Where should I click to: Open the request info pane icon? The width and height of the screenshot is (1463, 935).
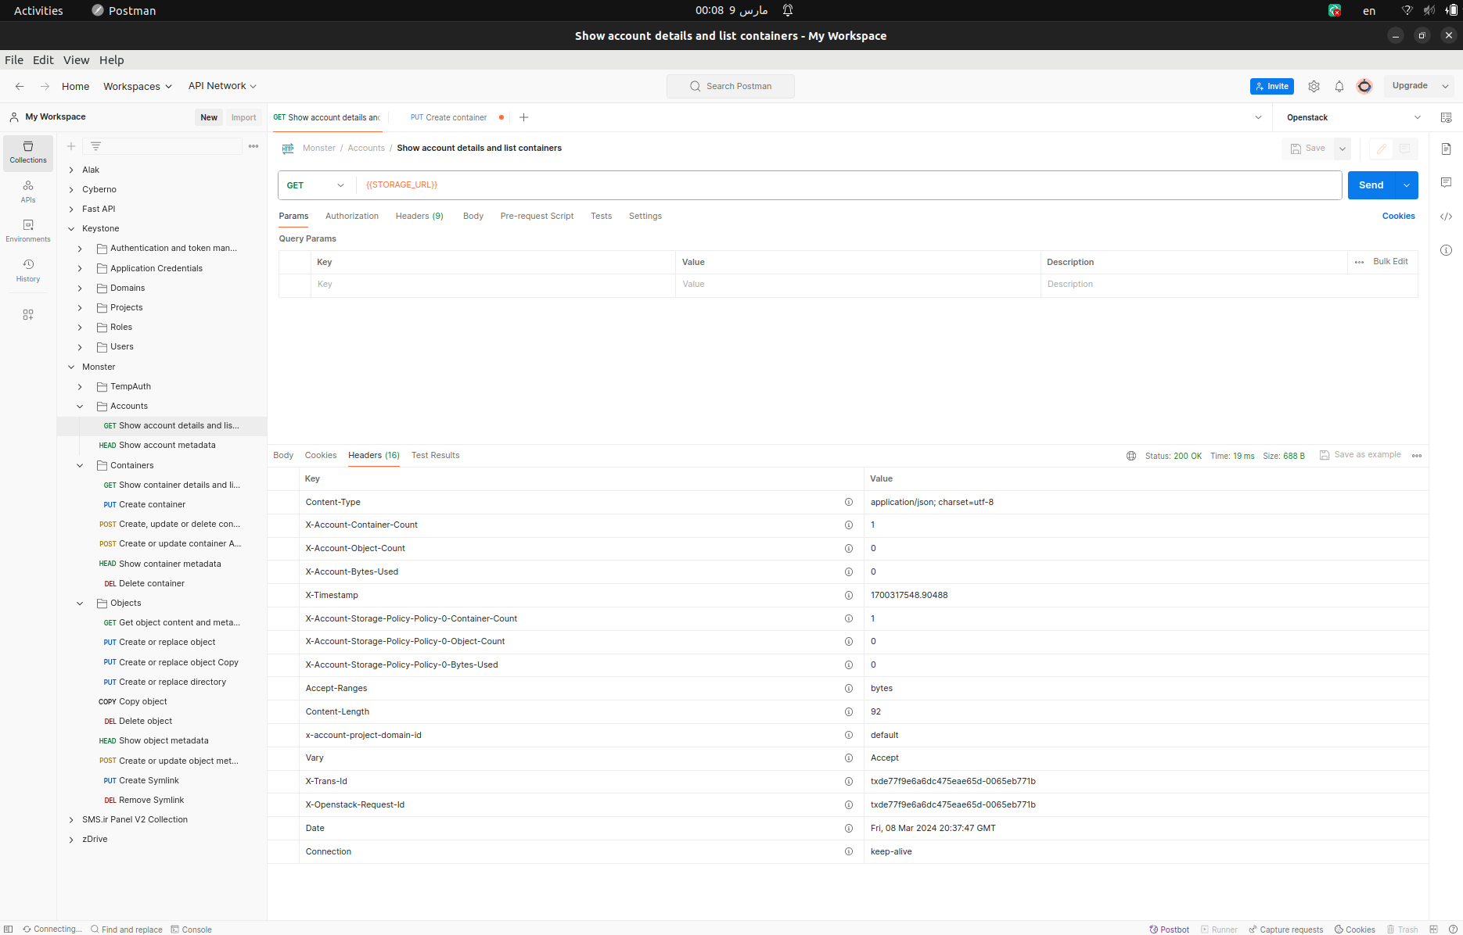pos(1446,250)
